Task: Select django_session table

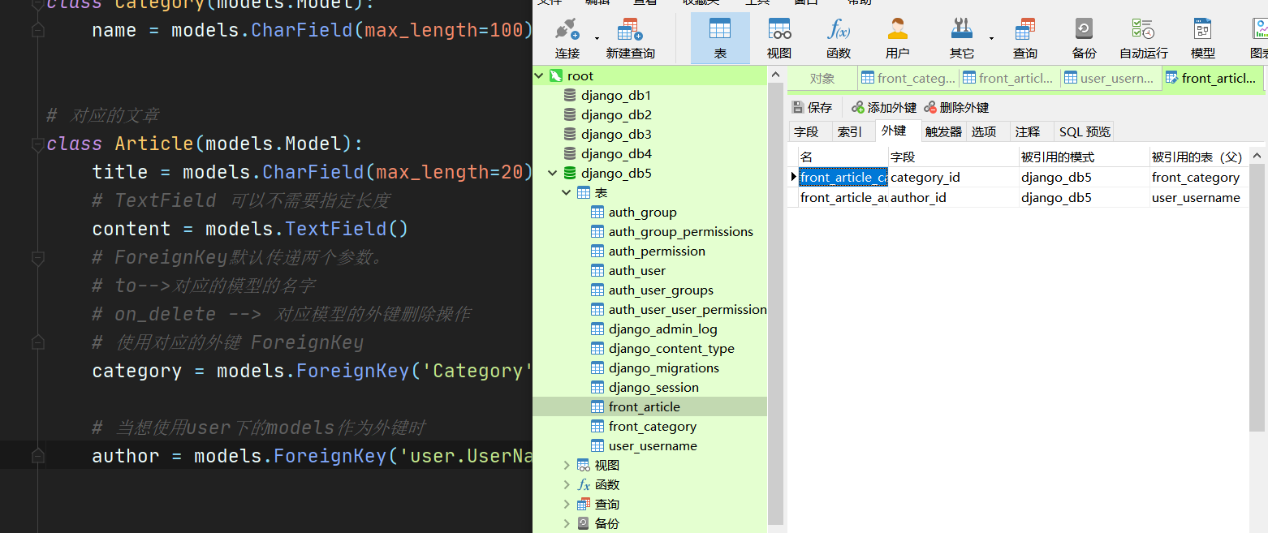Action: (x=653, y=388)
